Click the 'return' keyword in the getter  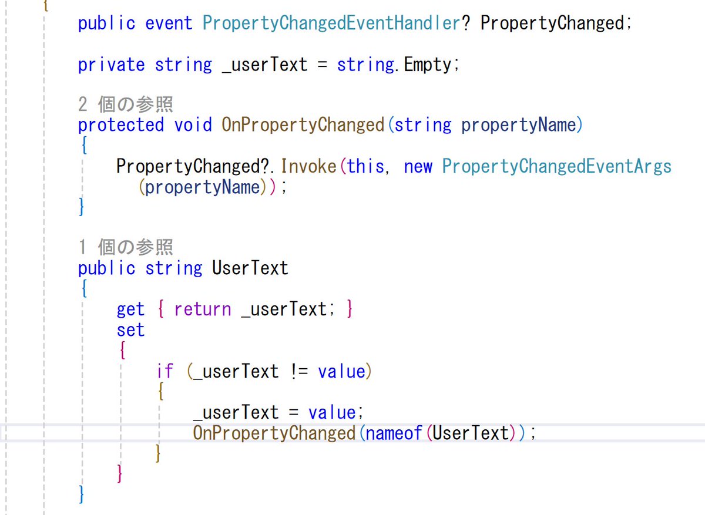tap(203, 309)
